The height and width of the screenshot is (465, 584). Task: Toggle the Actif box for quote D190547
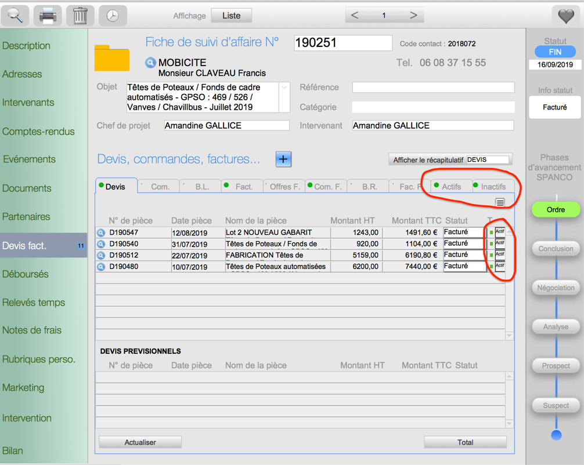[499, 232]
